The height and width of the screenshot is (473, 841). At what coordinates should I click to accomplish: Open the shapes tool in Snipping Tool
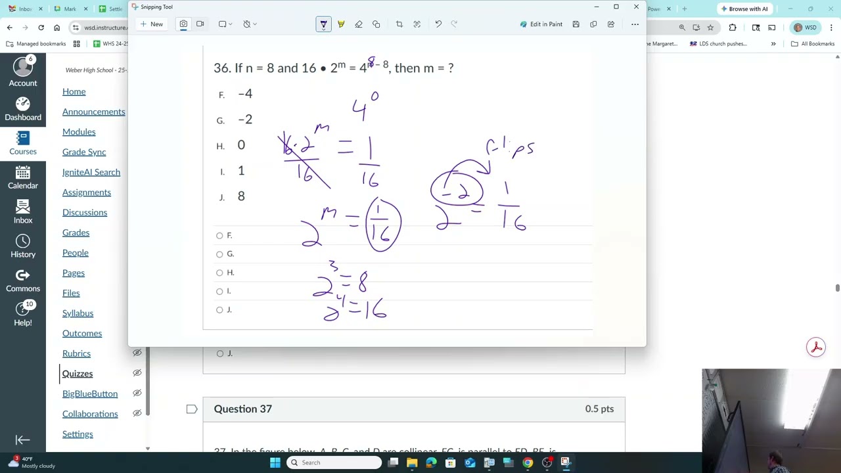pyautogui.click(x=376, y=24)
